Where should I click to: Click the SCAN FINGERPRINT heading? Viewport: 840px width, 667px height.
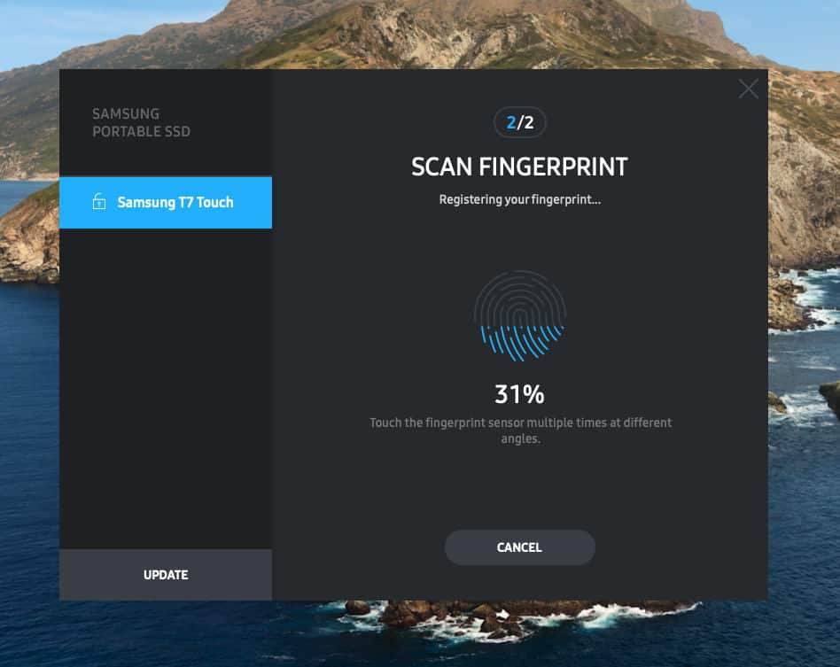519,167
